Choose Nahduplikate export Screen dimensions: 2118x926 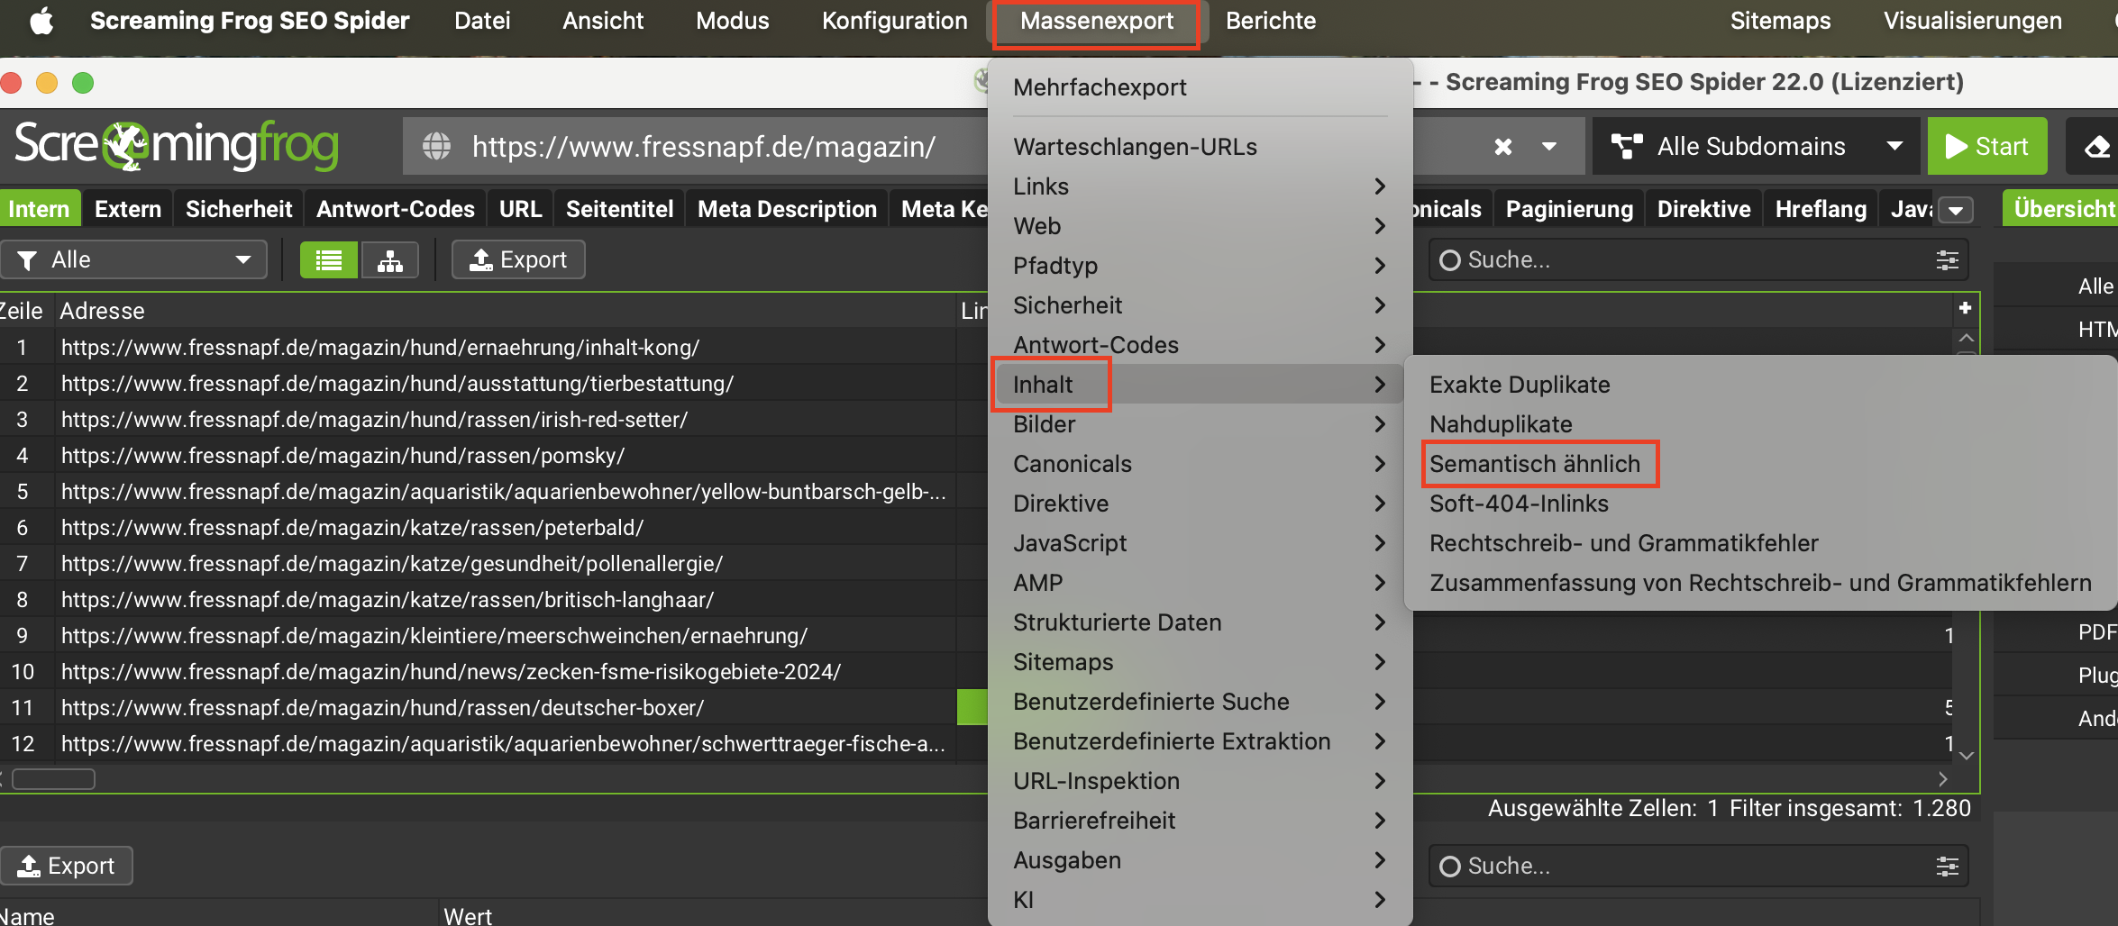tap(1501, 424)
